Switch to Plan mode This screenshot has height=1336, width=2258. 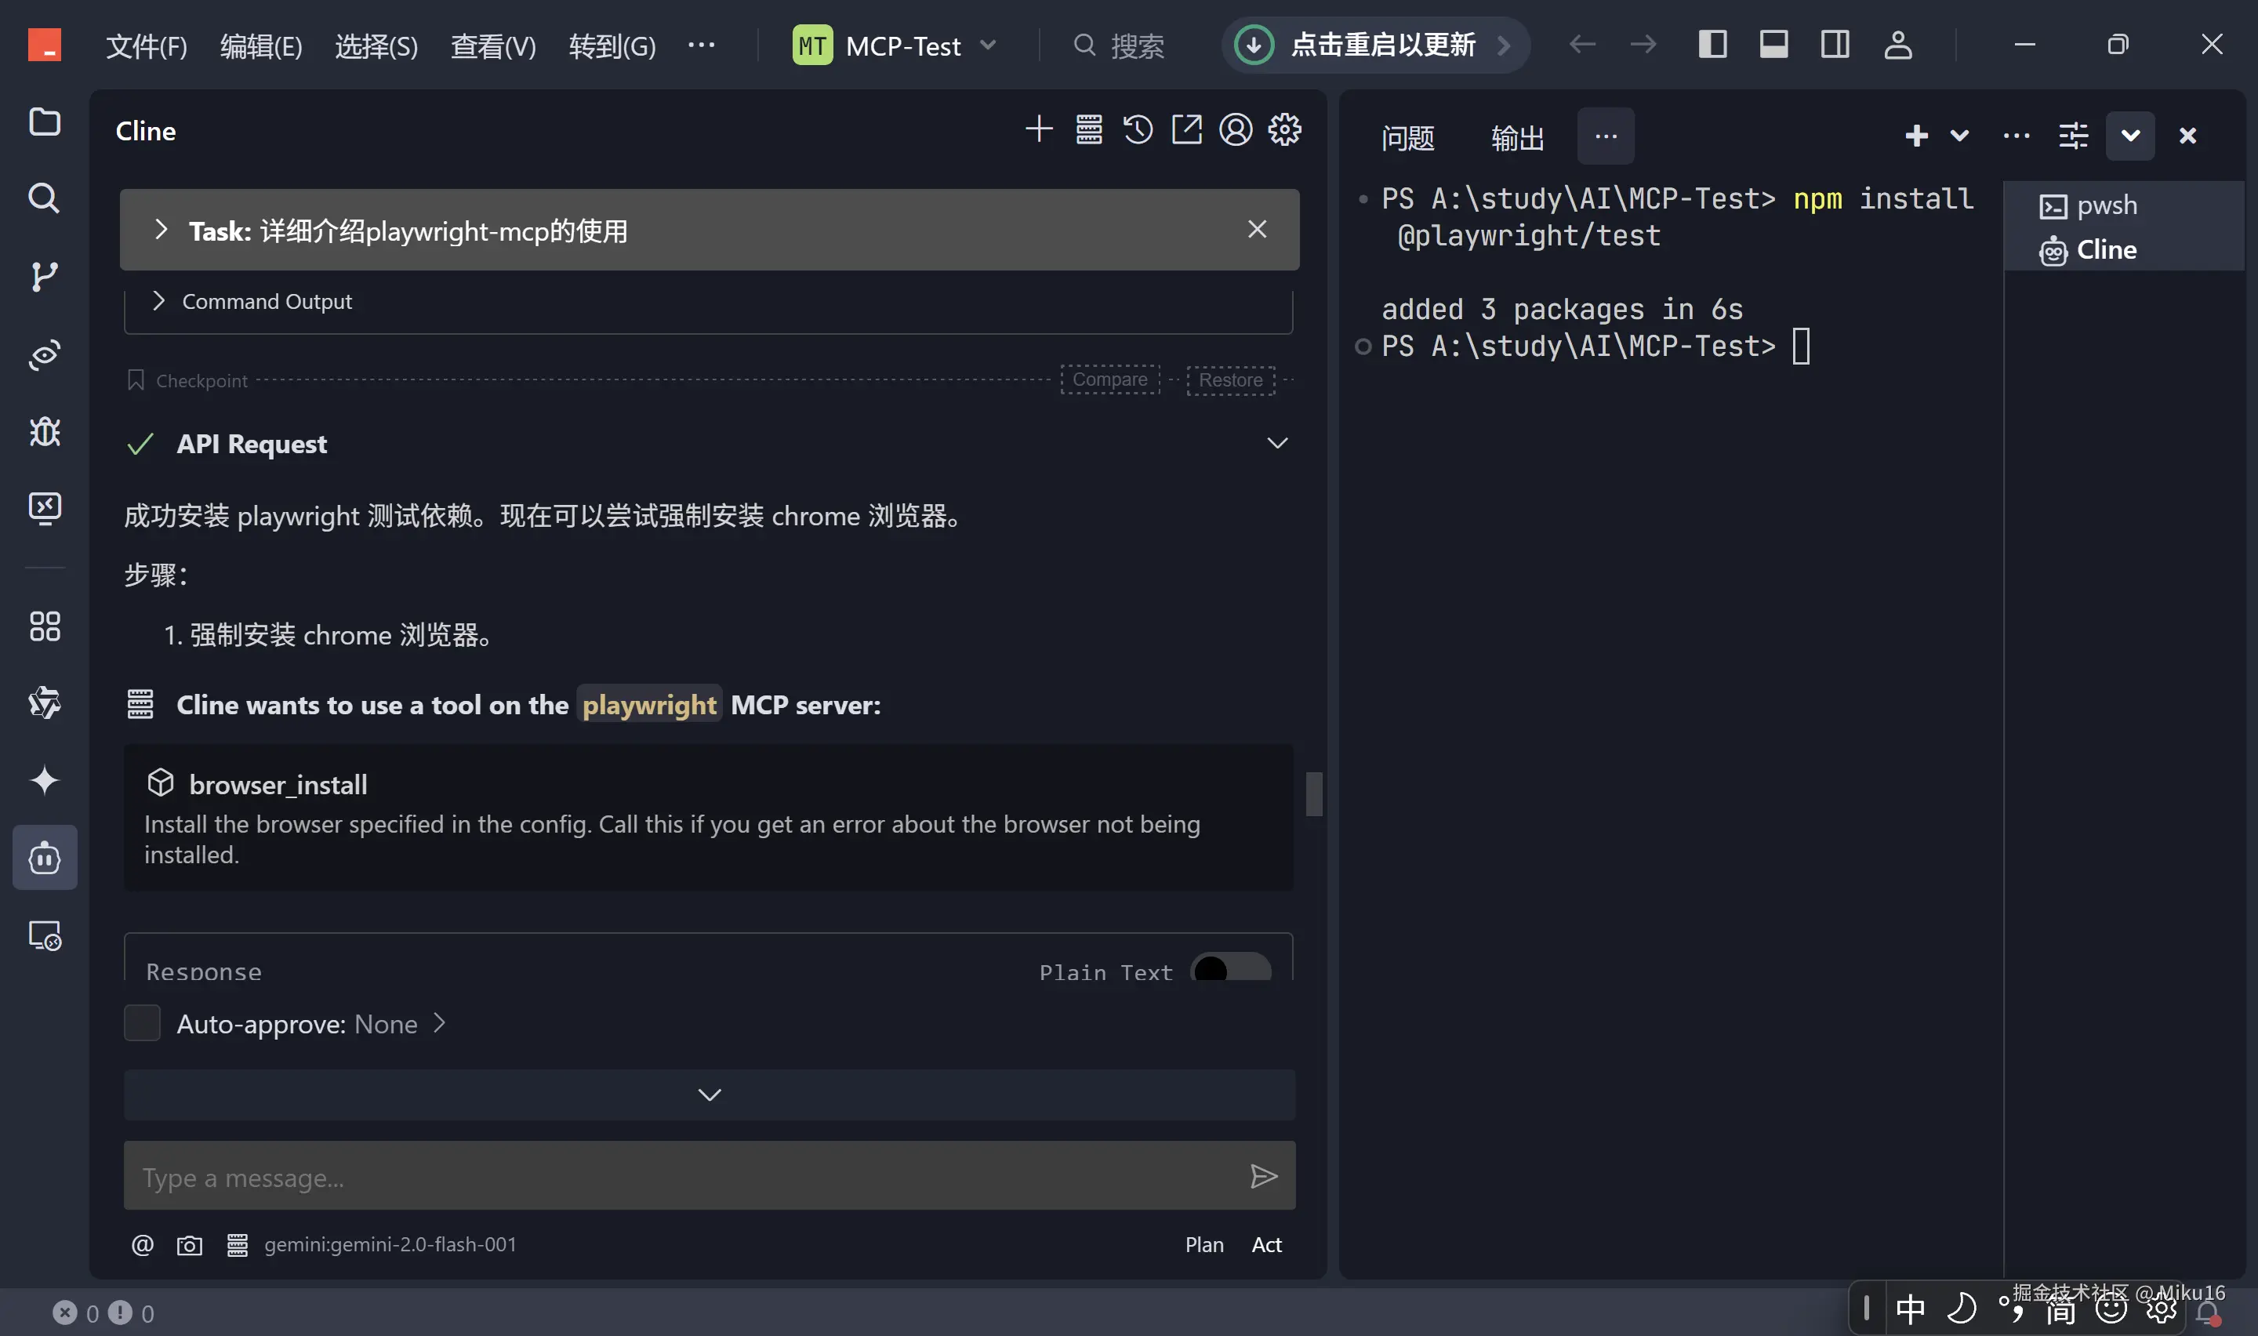pyautogui.click(x=1203, y=1245)
